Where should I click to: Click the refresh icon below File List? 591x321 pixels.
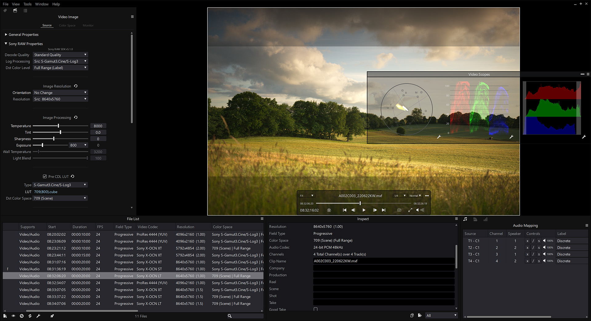pyautogui.click(x=30, y=316)
